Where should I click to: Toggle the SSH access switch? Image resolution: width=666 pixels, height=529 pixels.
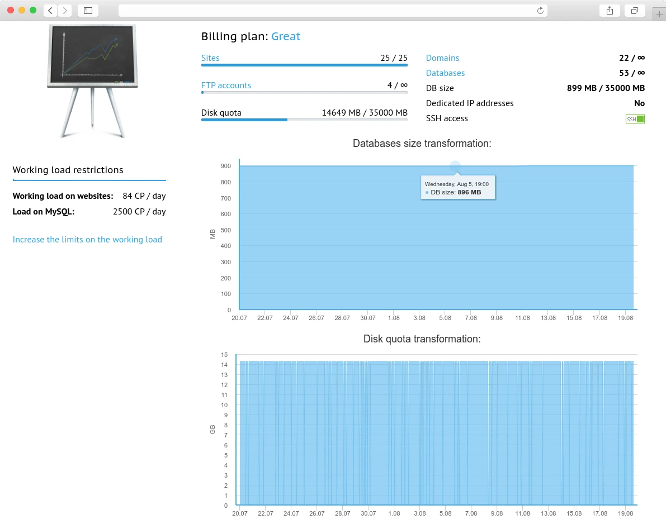point(635,119)
